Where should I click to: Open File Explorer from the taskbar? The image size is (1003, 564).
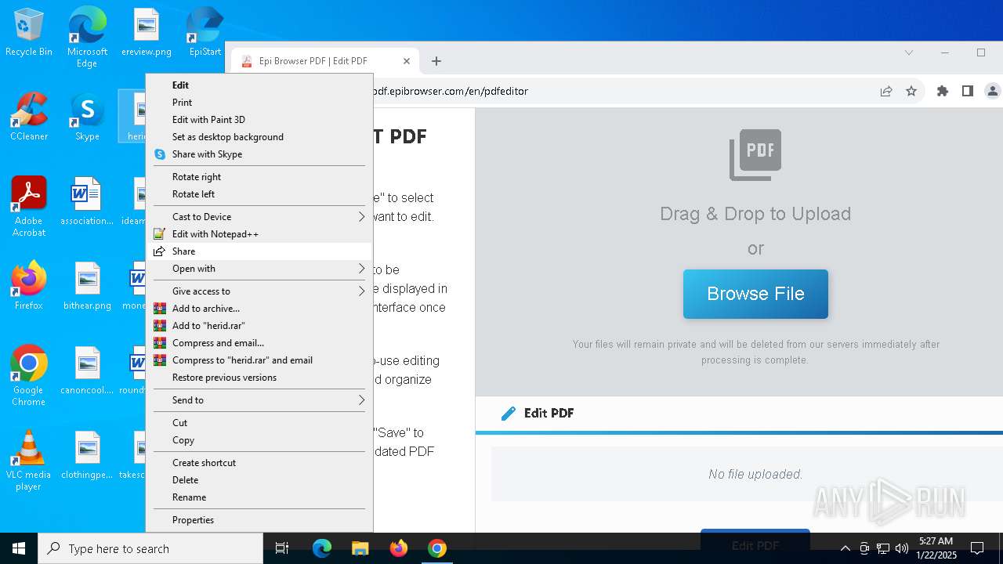(x=360, y=548)
